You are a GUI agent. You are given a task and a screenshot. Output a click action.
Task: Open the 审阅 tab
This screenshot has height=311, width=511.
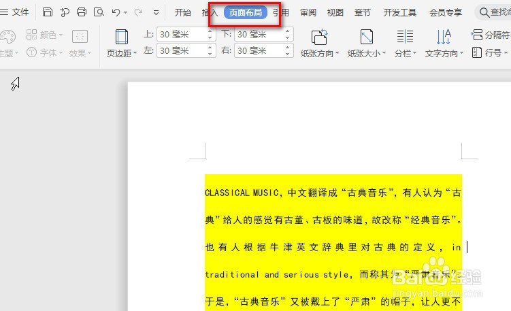tap(308, 12)
